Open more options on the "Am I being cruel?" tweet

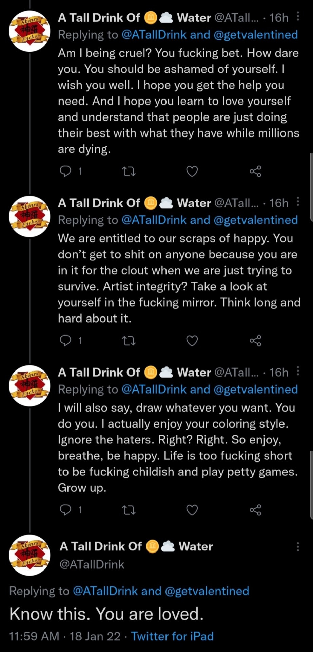[x=297, y=16]
